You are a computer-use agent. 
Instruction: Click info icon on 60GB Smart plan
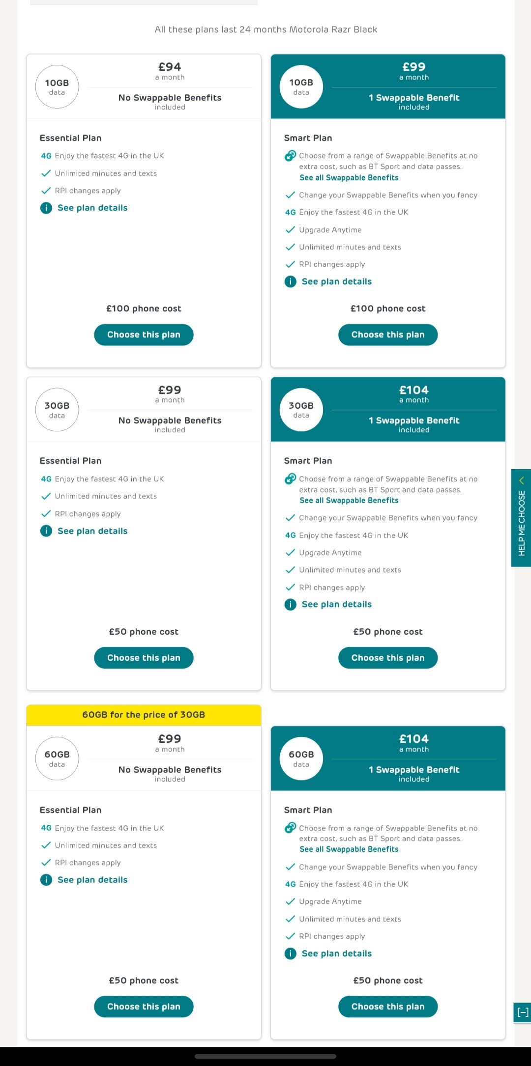click(291, 954)
